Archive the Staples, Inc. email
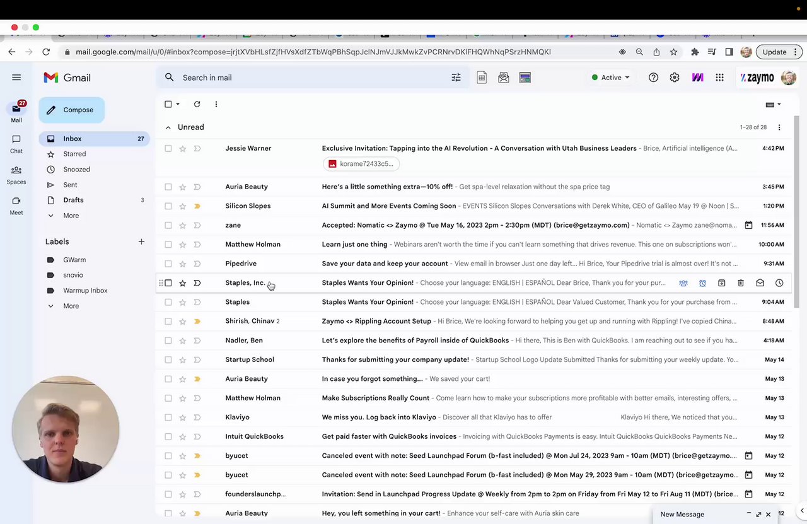Viewport: 807px width, 524px height. tap(721, 283)
